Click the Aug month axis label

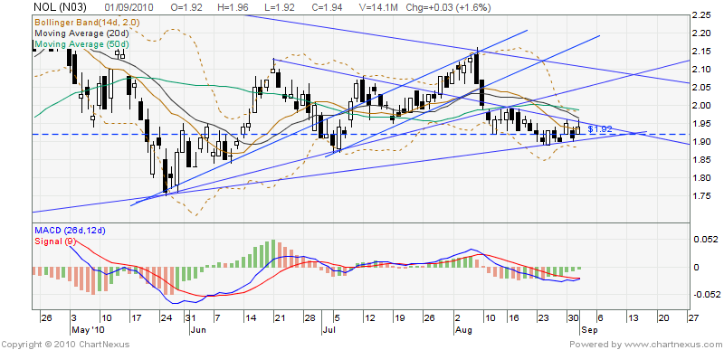pos(462,330)
